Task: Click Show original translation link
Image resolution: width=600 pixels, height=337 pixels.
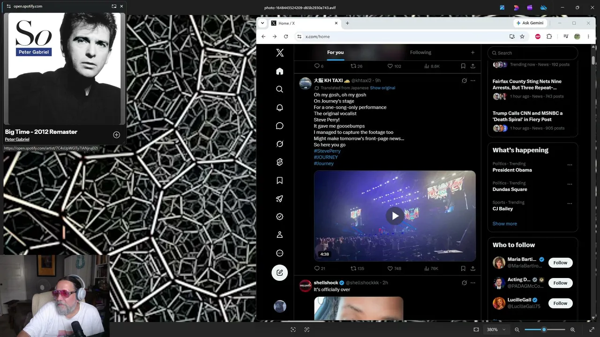Action: 382,88
